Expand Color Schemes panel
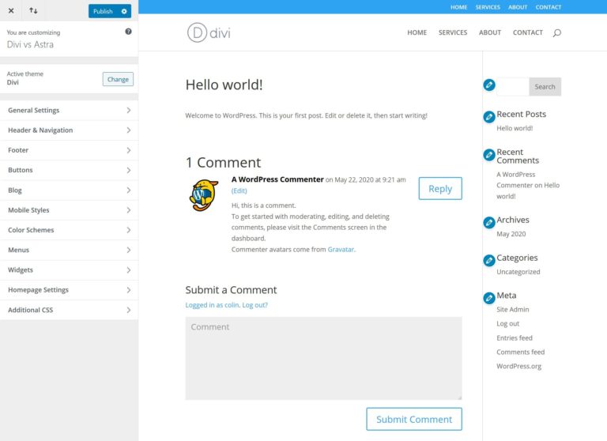The image size is (607, 441). click(69, 230)
